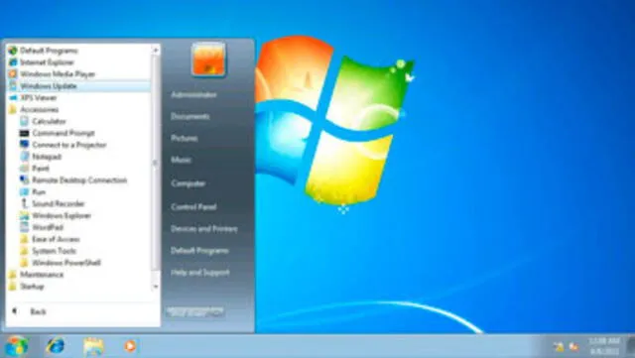Click the tray icon next to the clock
This screenshot has width=635, height=358.
(574, 347)
